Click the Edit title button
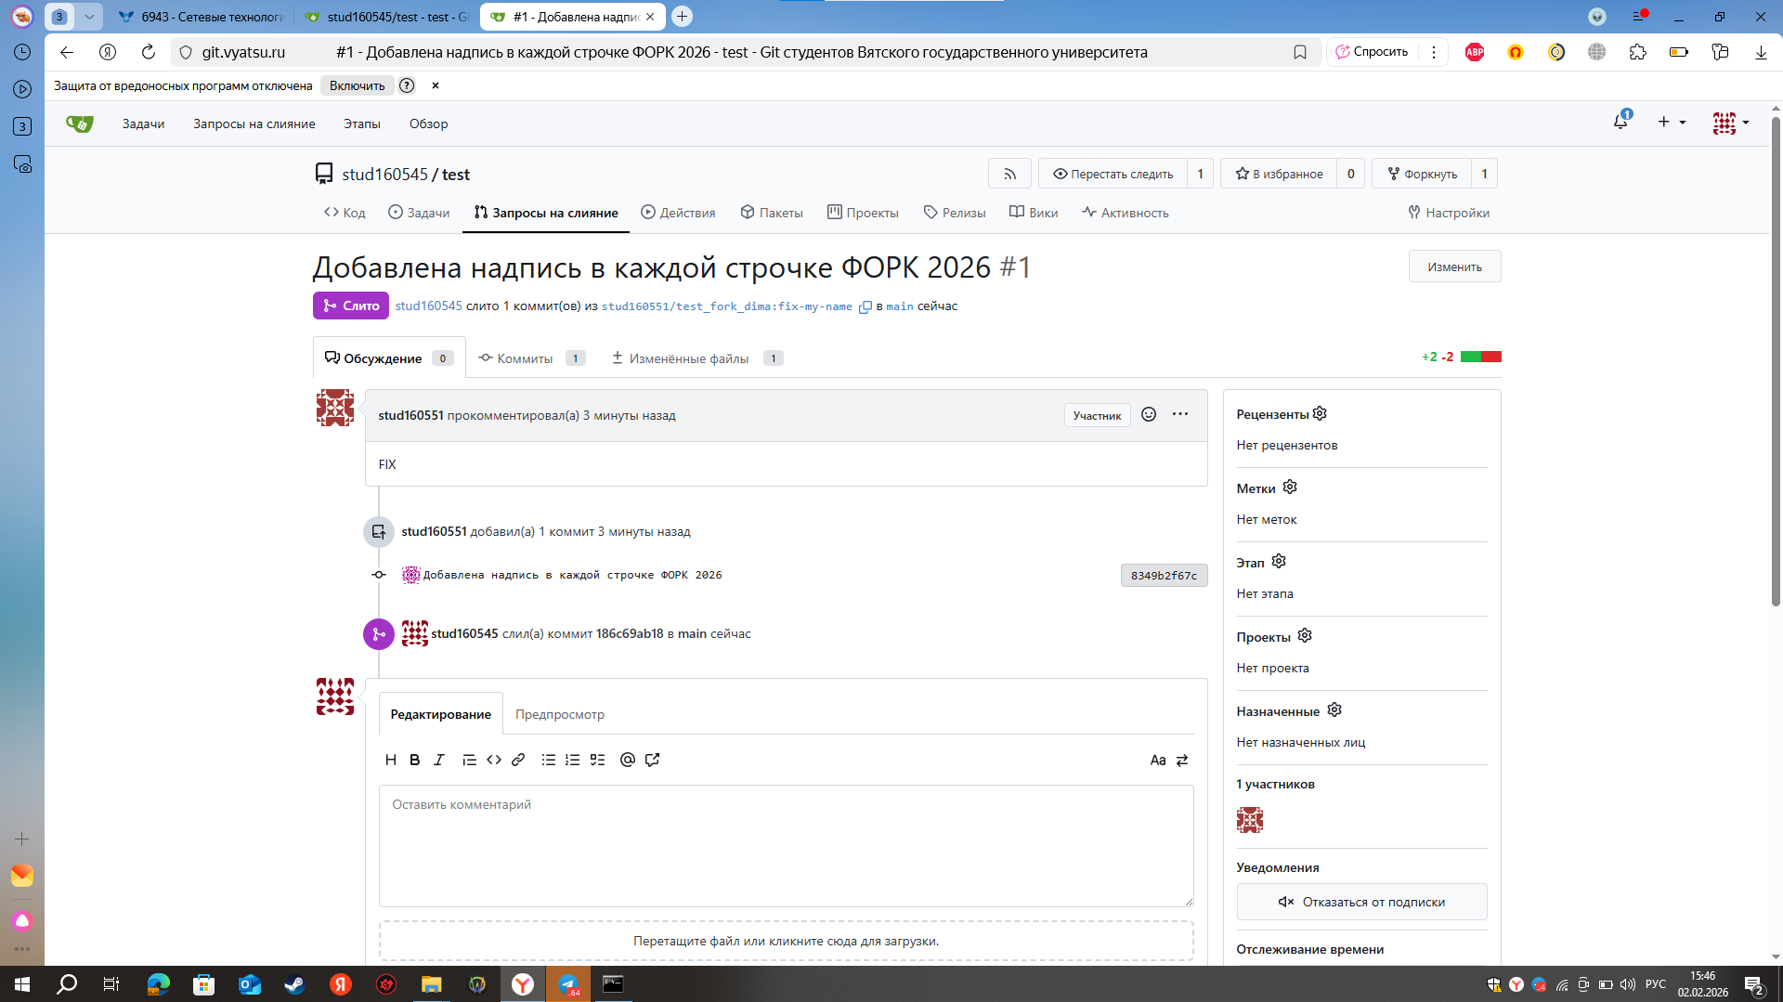This screenshot has height=1002, width=1783. (x=1454, y=267)
